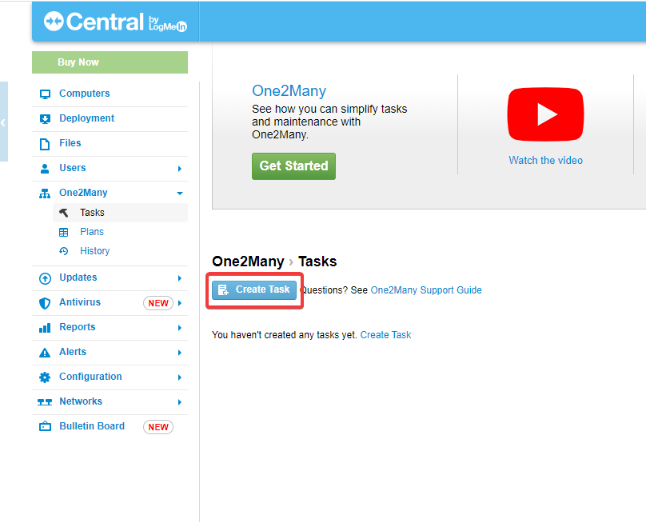This screenshot has height=523, width=646.
Task: Open the Networks menu label
Action: point(81,401)
